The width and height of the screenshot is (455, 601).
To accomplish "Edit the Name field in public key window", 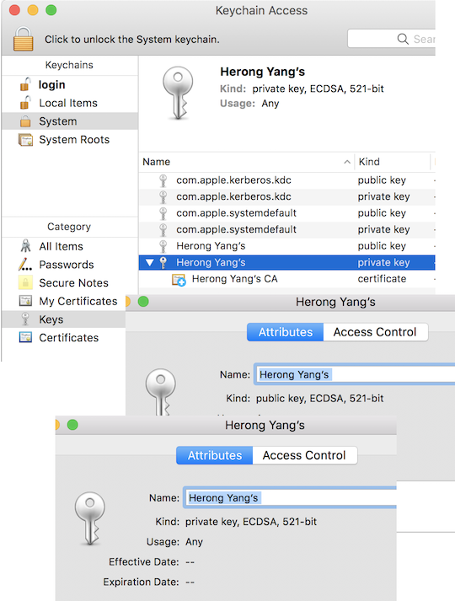I will pos(355,374).
